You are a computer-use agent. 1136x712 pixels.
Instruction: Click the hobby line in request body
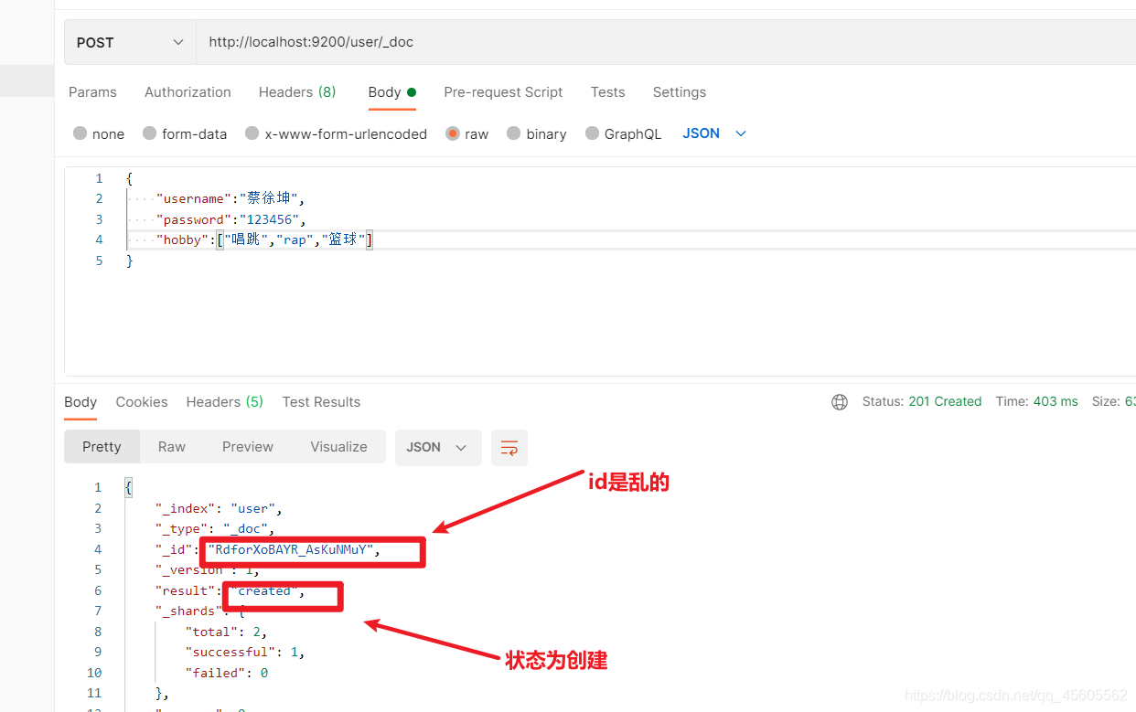point(265,239)
